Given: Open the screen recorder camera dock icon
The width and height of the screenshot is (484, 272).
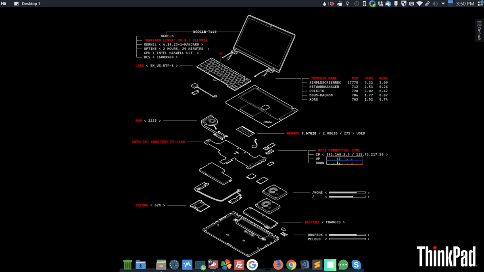Looking at the screenshot, I should [213, 264].
